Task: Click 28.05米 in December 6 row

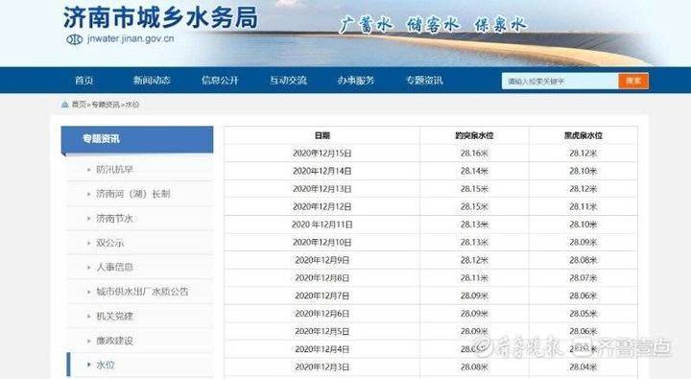Action: point(584,314)
